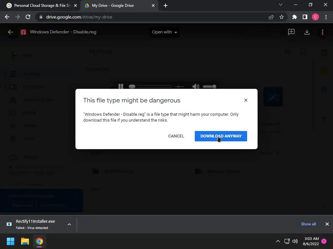Open the preview more actions menu

point(322,32)
